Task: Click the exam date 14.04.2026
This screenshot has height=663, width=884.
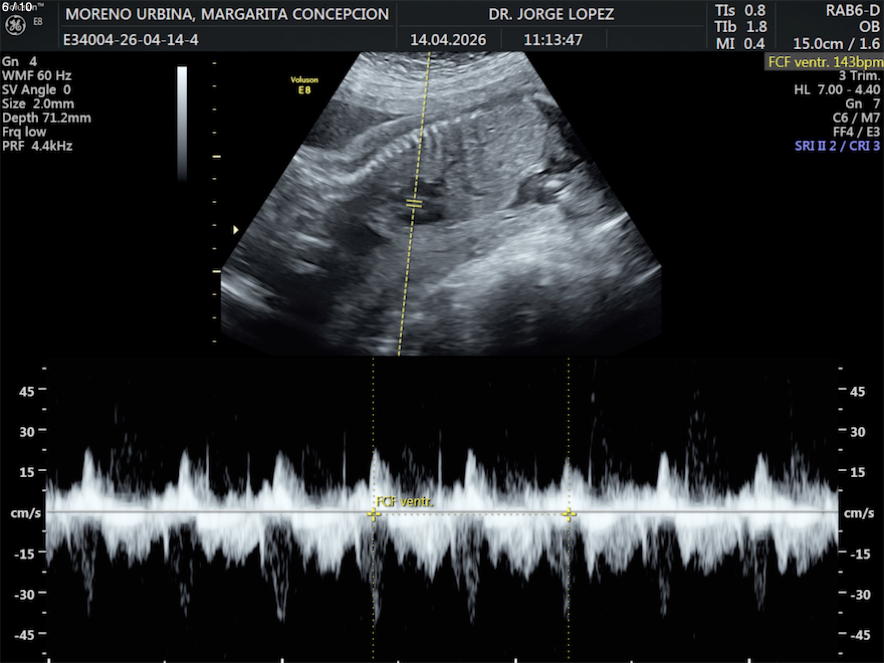Action: coord(448,40)
